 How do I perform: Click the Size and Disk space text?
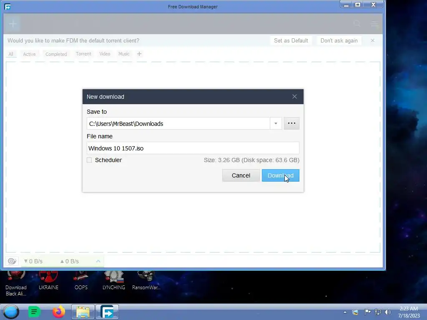point(251,160)
